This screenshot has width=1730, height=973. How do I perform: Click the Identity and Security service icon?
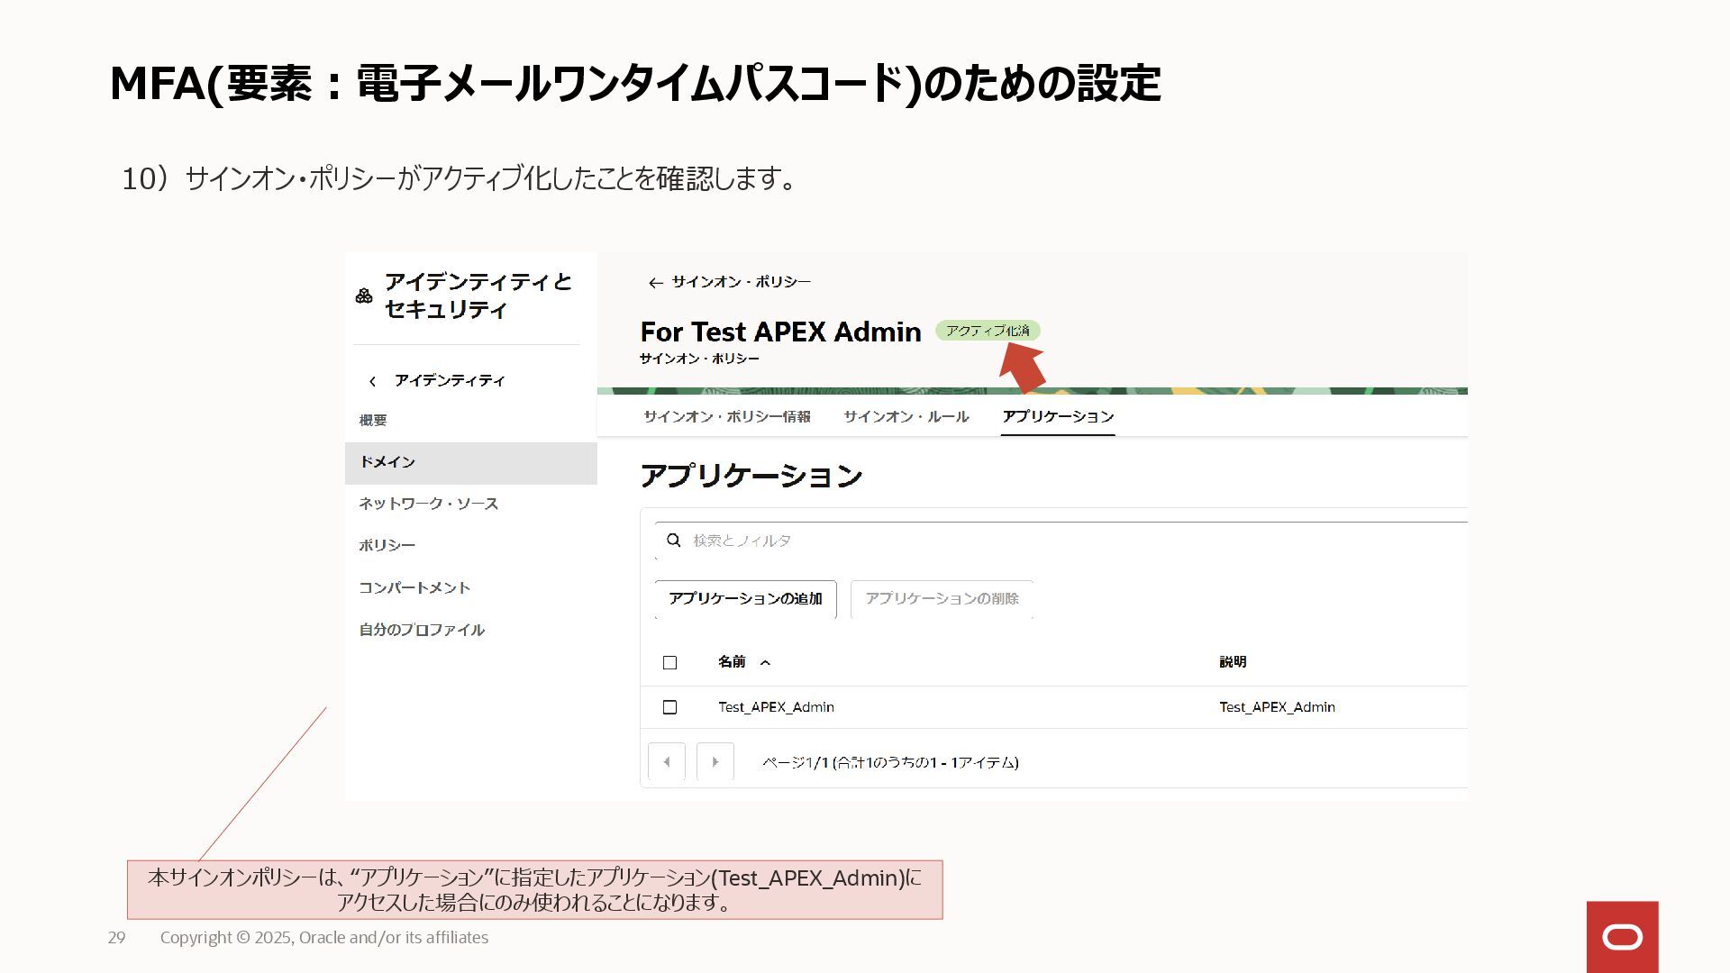pos(364,296)
